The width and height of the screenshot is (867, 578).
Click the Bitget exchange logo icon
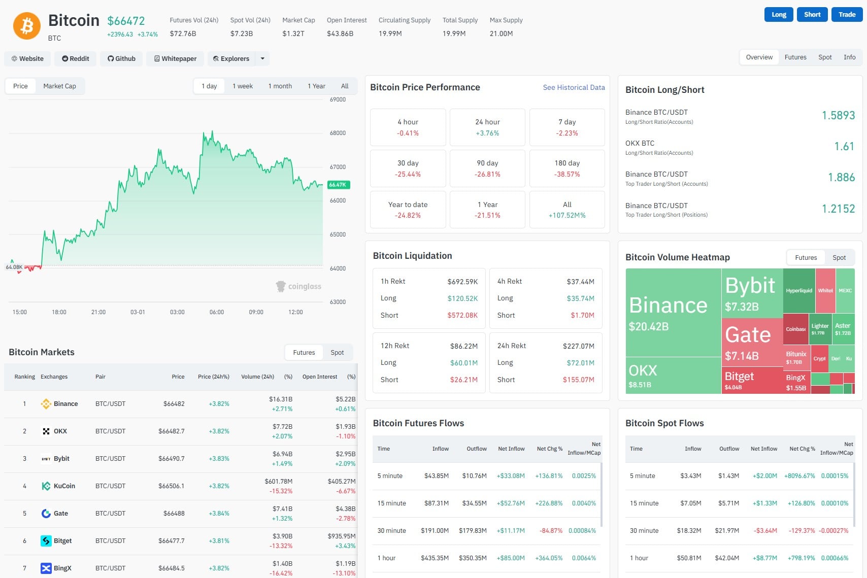pyautogui.click(x=46, y=541)
